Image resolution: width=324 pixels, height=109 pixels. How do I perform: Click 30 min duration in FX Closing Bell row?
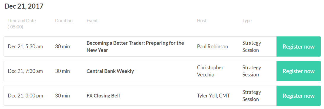click(x=62, y=96)
